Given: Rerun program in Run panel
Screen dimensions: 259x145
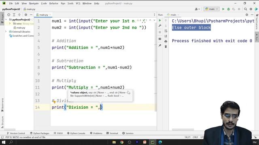Looking at the screenshot, I should tap(160, 21).
